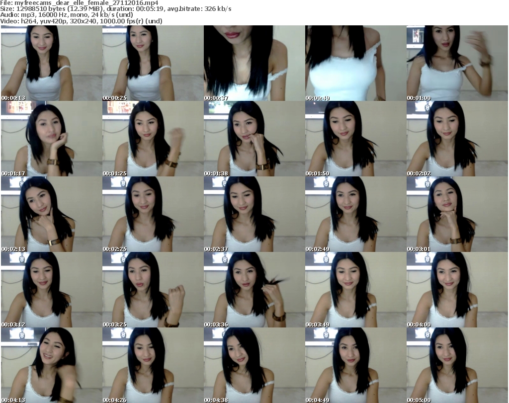Select the thumbnail stamped 00:03:01
The height and width of the screenshot is (403, 509).
click(x=457, y=215)
